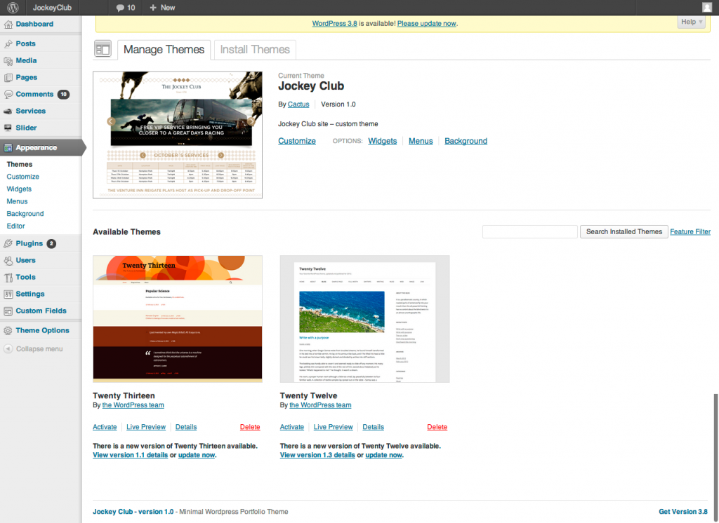Image resolution: width=719 pixels, height=523 pixels.
Task: Click the Appearance icon in sidebar
Action: tap(8, 147)
